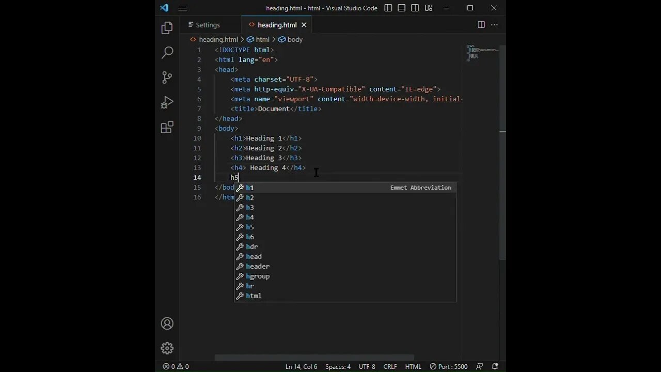
Task: Toggle the panel layout icon
Action: [x=402, y=8]
